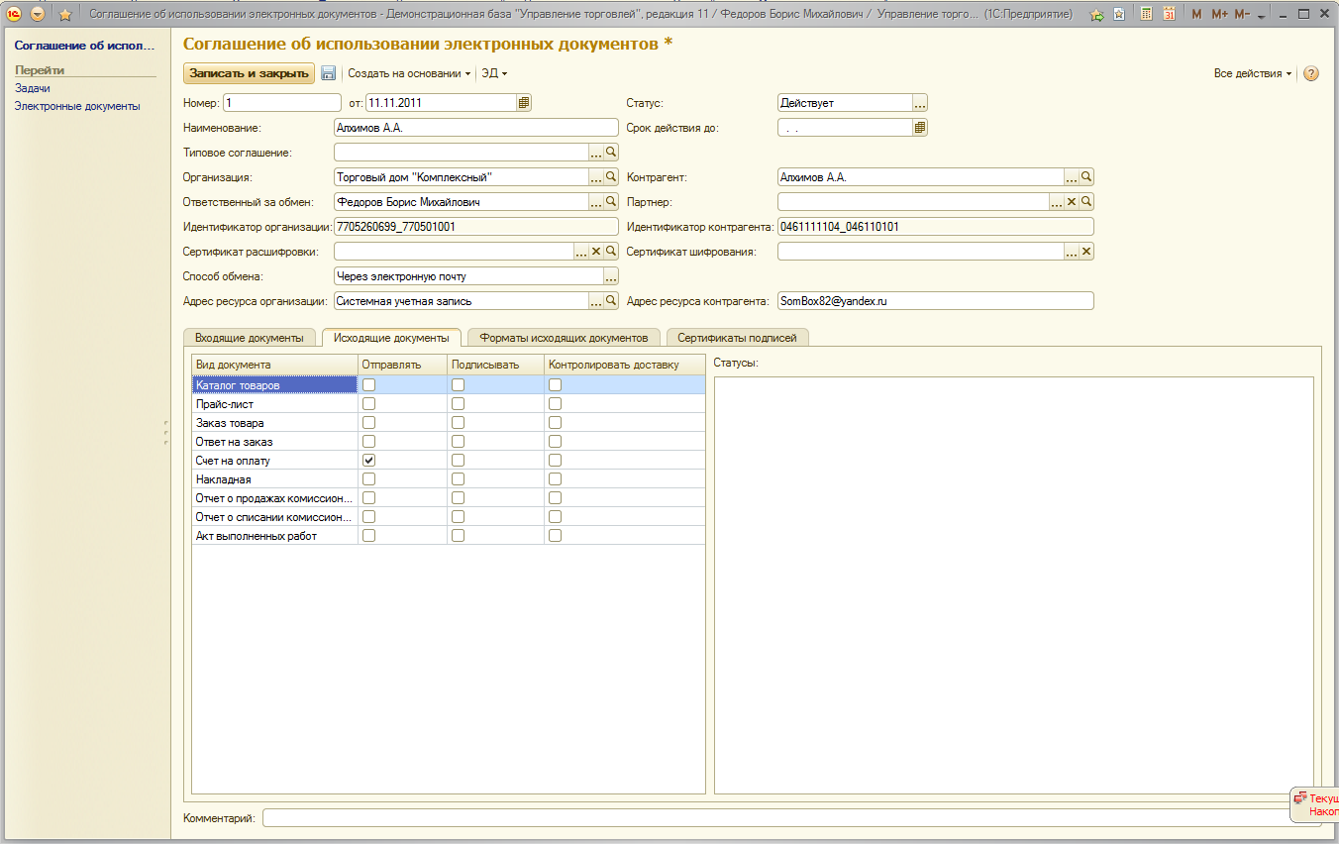Check Подписывать for Заказ товара
This screenshot has height=844, width=1339.
coord(459,423)
